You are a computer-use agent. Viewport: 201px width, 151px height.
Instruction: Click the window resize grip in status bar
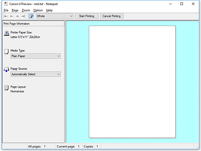198,147
